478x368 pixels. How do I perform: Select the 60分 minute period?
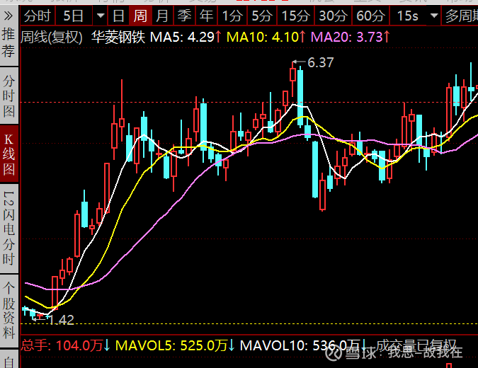370,16
